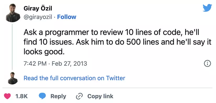Open the Giray Özil display name
The height and width of the screenshot is (103, 216).
(x=38, y=9)
